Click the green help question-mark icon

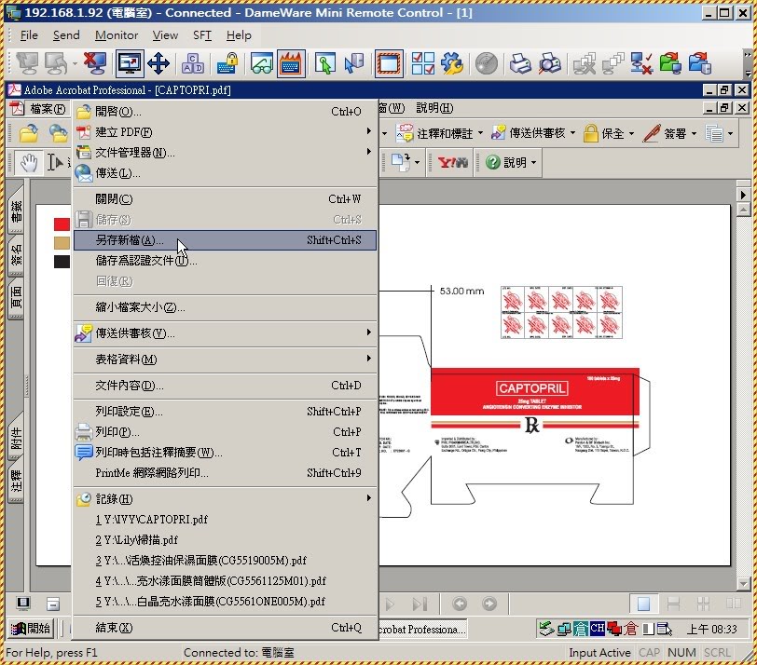(x=493, y=162)
